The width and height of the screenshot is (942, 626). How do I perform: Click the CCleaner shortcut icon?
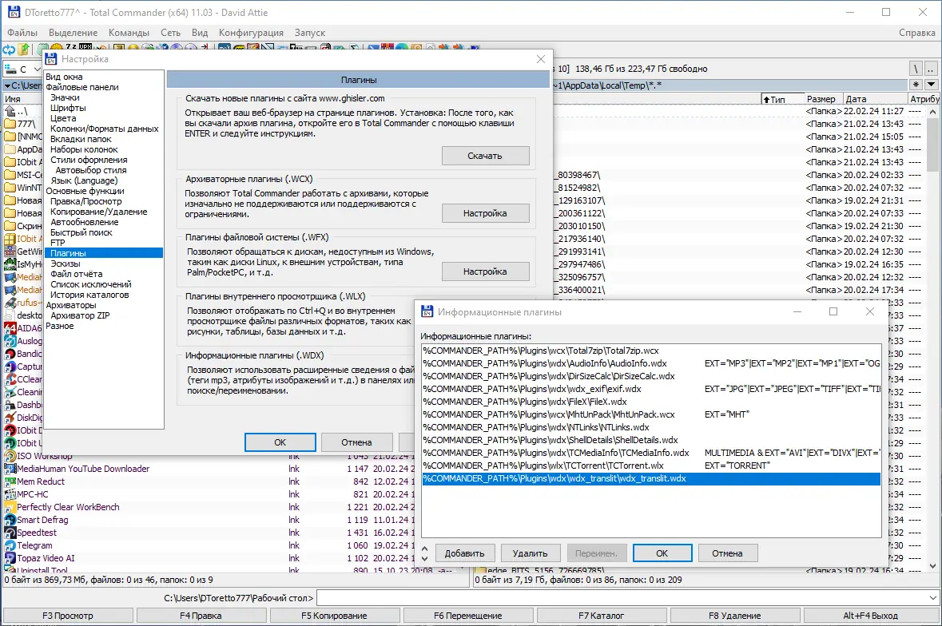coord(10,379)
